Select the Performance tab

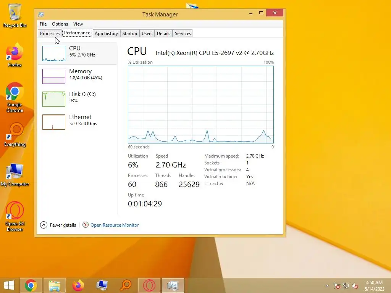(77, 33)
